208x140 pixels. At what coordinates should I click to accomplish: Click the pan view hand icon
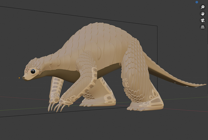[203, 14]
